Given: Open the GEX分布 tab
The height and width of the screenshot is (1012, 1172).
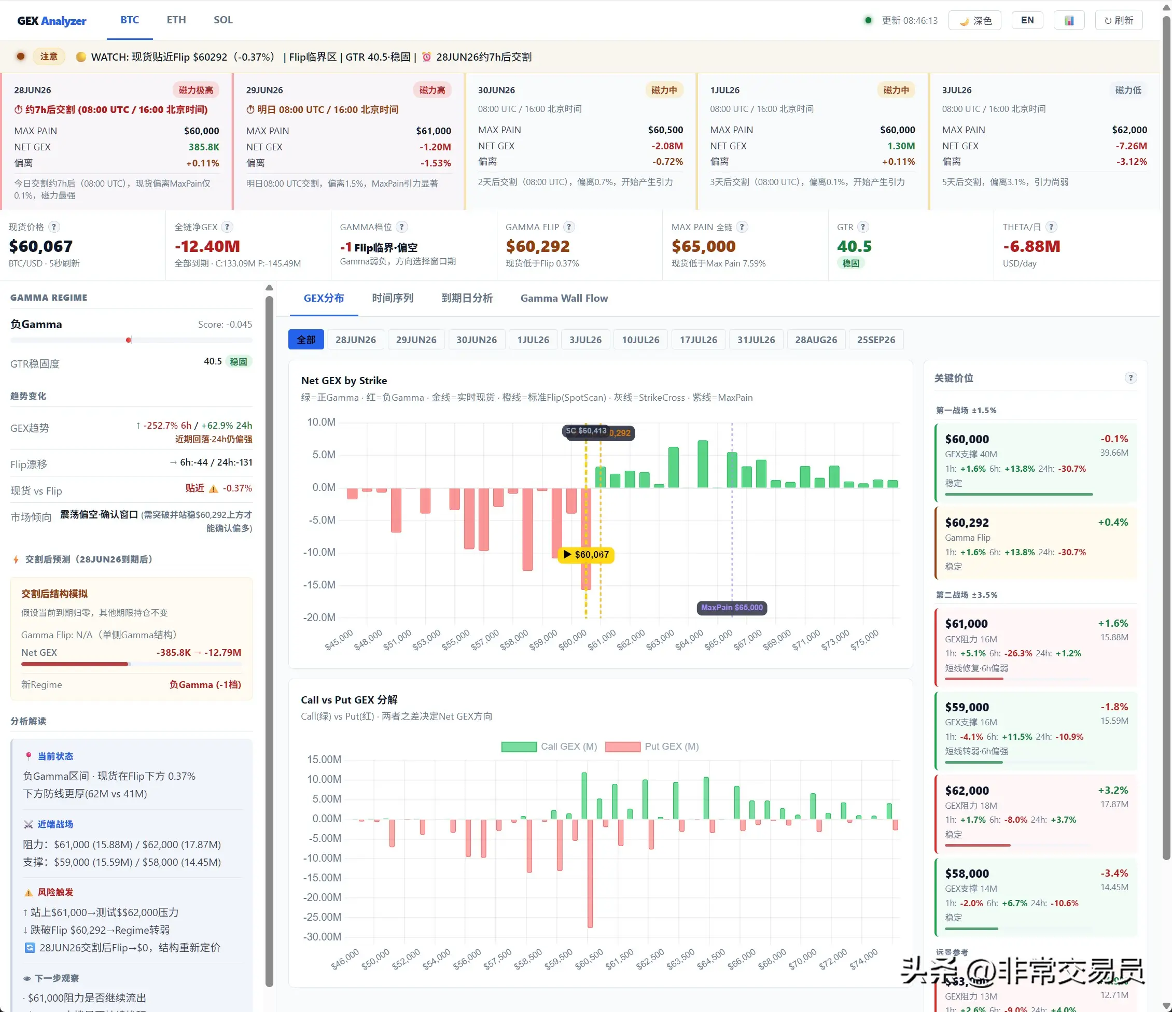Looking at the screenshot, I should coord(324,298).
